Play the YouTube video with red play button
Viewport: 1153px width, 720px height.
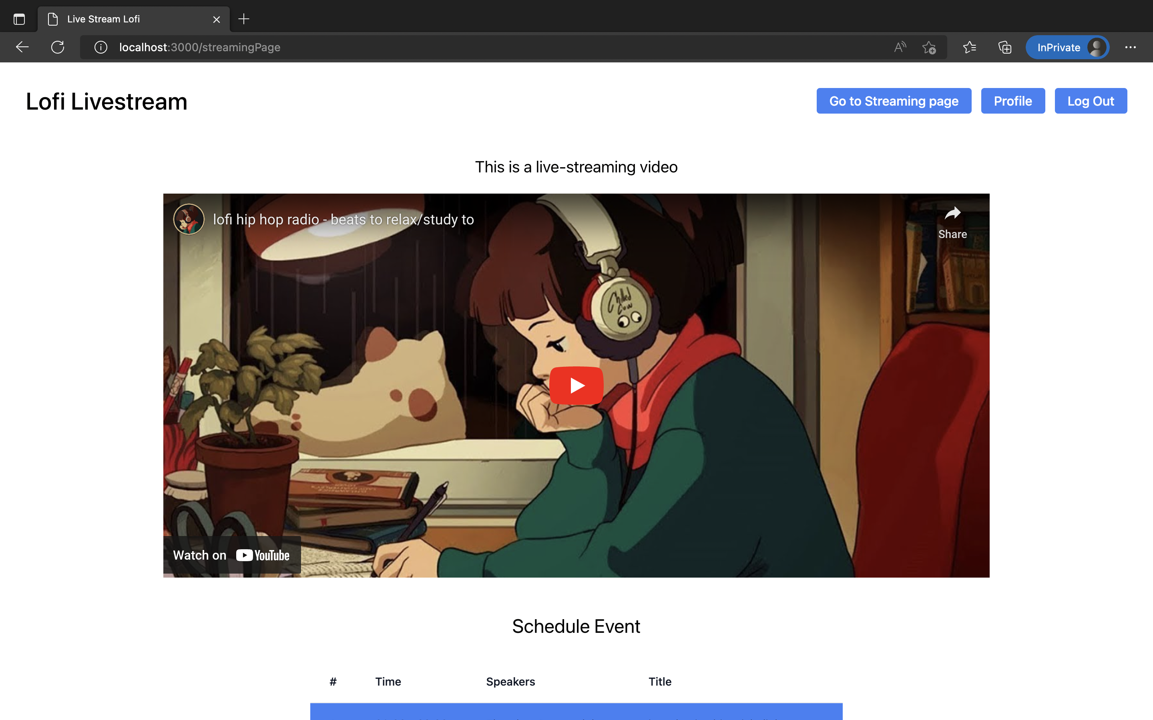(576, 385)
